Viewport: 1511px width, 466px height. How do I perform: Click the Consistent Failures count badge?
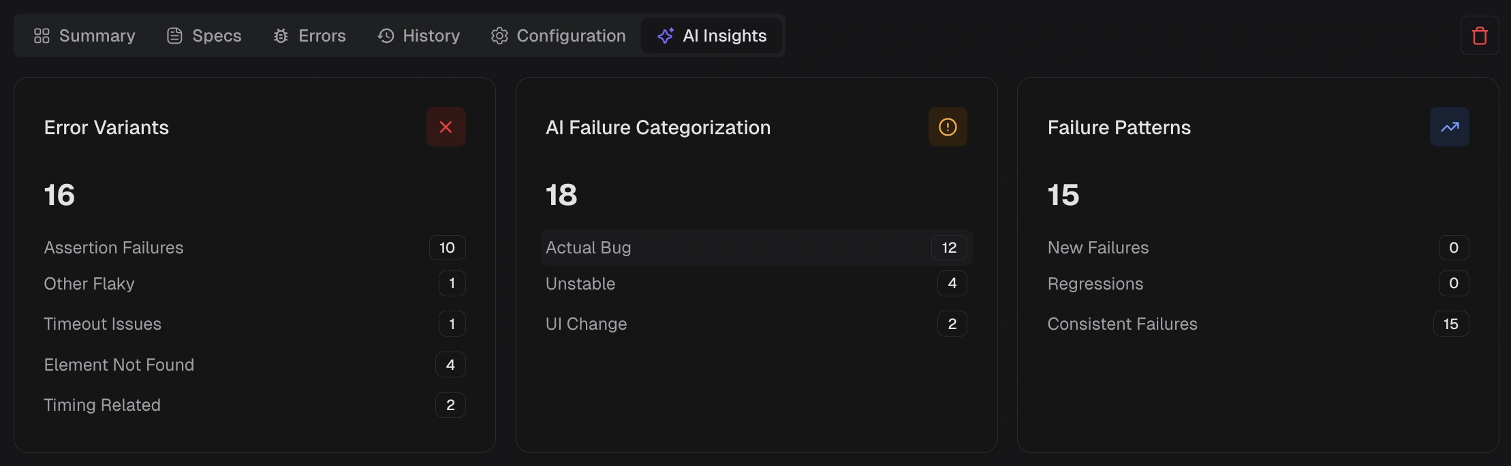click(1451, 324)
